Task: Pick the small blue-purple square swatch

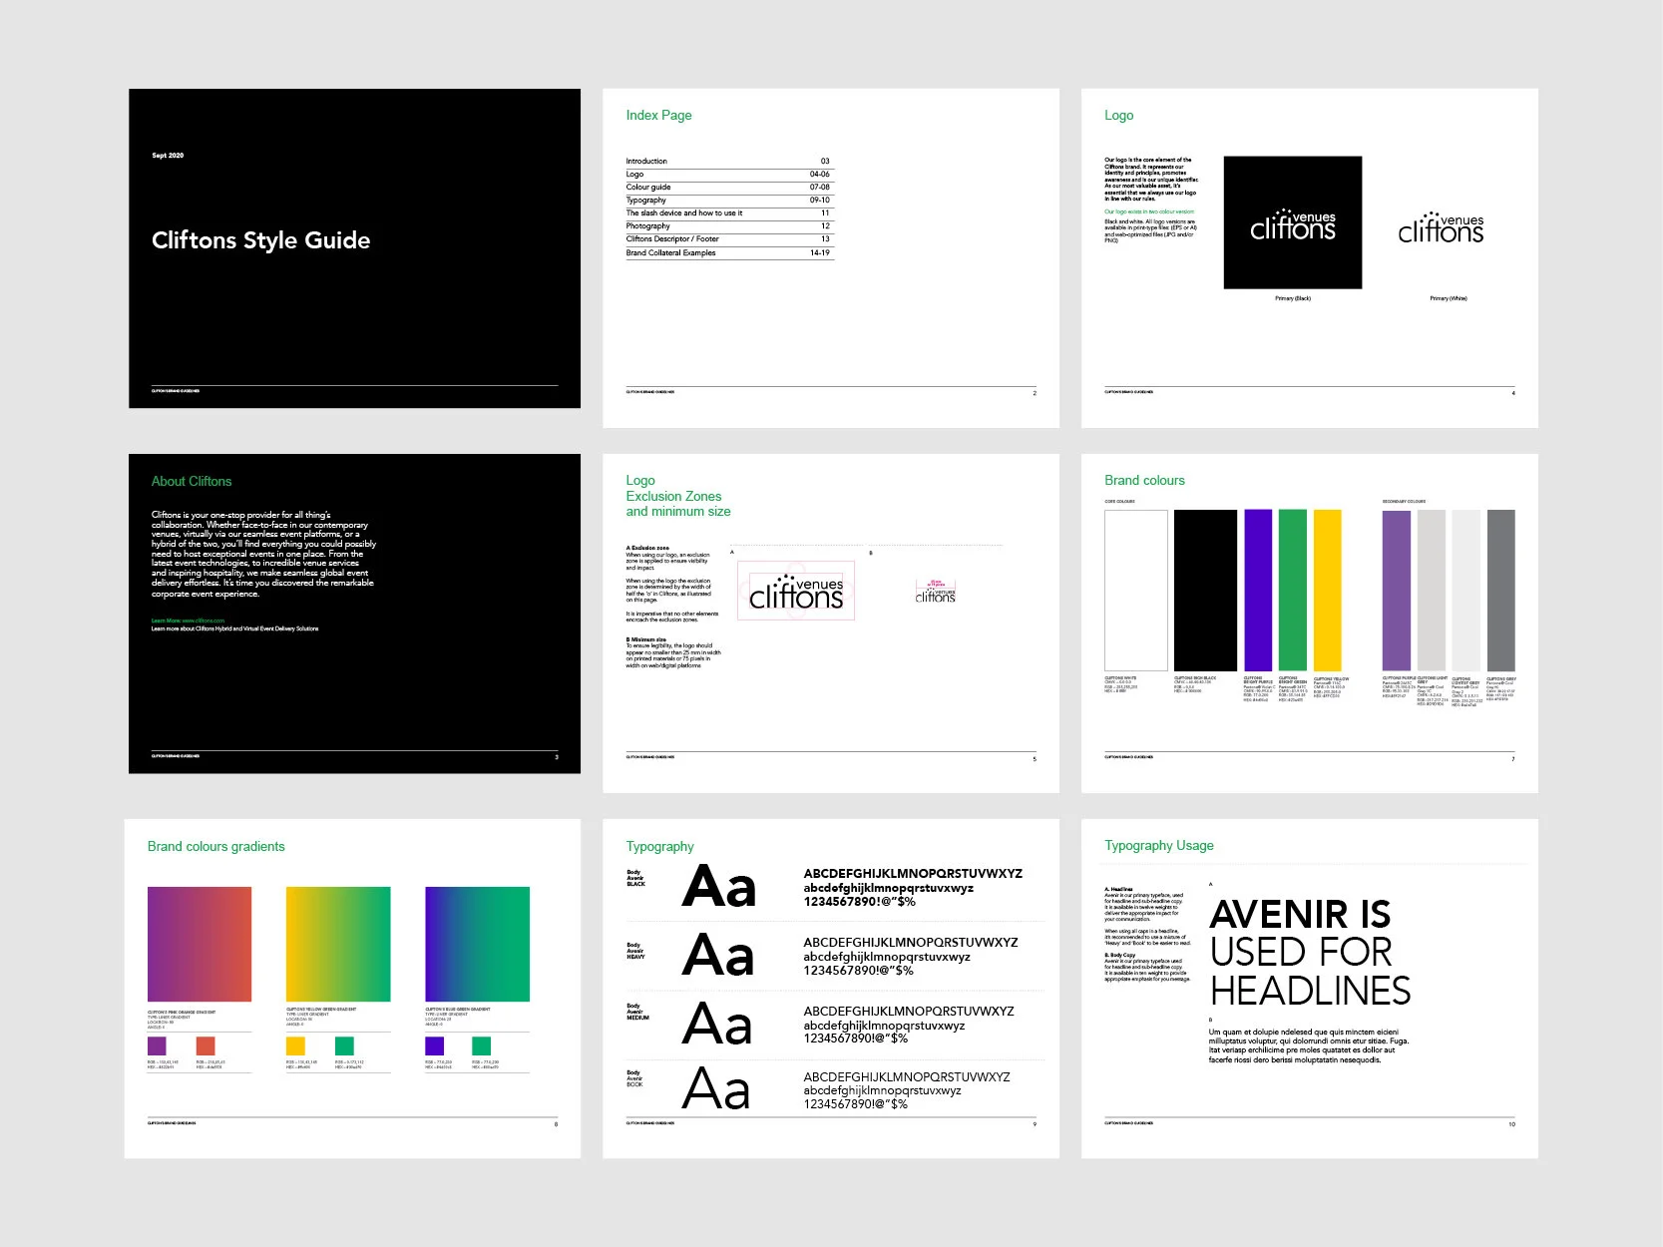Action: point(434,1045)
